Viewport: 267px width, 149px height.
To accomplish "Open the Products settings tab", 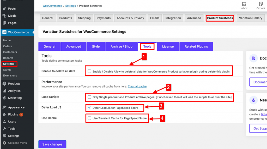I will pyautogui.click(x=65, y=18).
